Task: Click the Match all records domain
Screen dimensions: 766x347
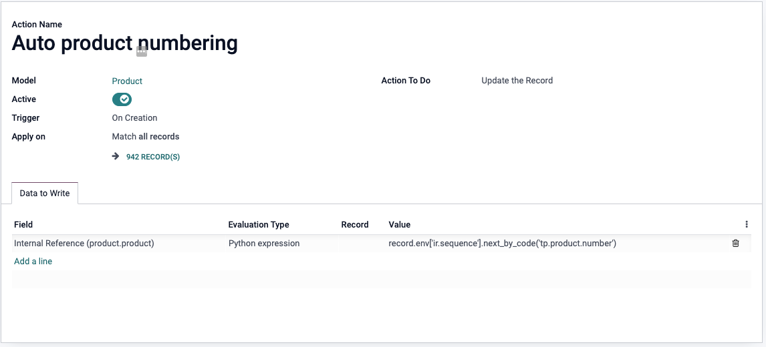Action: [x=146, y=137]
